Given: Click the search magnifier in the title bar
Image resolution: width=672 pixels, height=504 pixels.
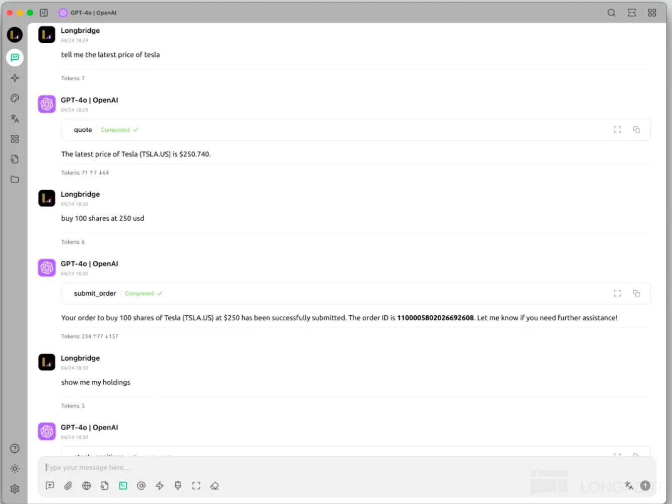Looking at the screenshot, I should pos(612,13).
